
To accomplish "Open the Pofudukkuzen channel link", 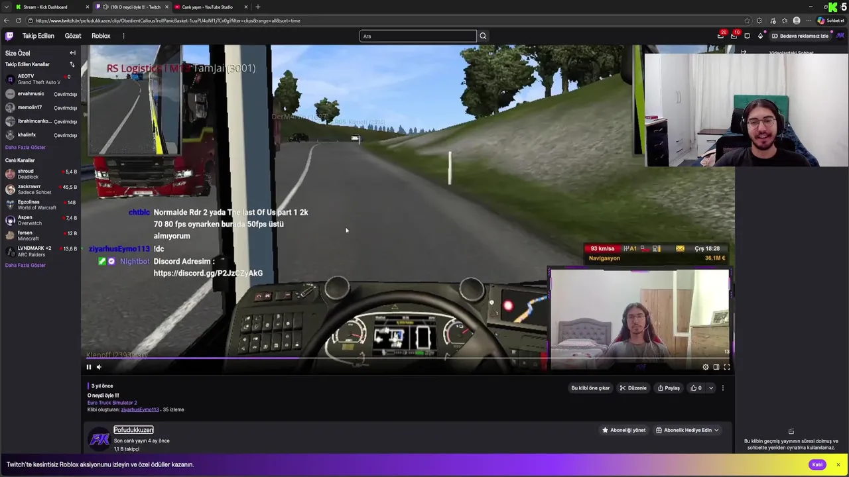I will click(x=133, y=430).
